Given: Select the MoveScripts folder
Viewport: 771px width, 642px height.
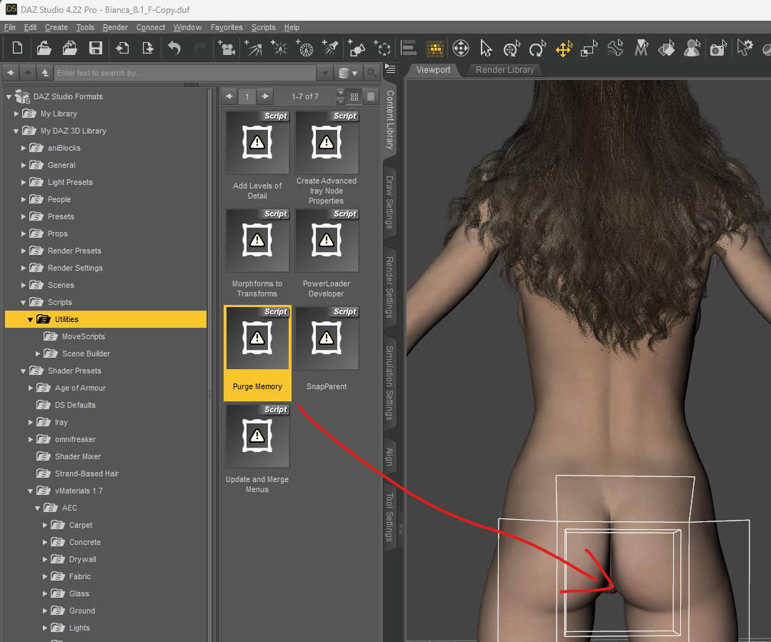Looking at the screenshot, I should tap(83, 337).
